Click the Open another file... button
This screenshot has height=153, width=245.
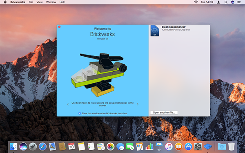click(164, 113)
